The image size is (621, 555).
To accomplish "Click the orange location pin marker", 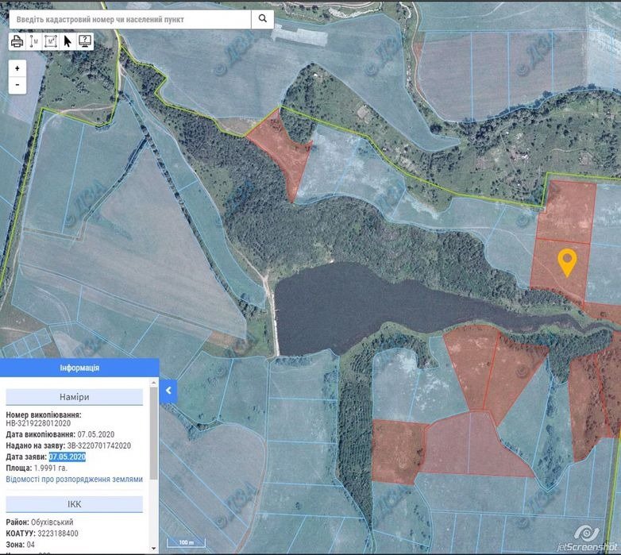I will point(566,261).
